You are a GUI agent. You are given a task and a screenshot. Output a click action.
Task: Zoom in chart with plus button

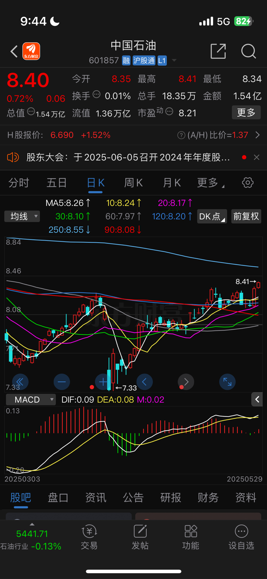click(x=103, y=382)
